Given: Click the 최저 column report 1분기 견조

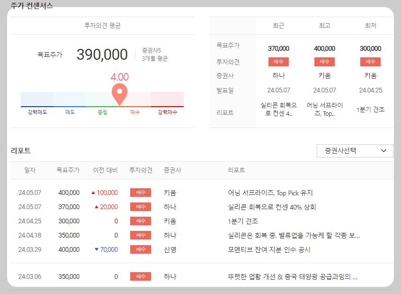Looking at the screenshot, I should tap(371, 110).
